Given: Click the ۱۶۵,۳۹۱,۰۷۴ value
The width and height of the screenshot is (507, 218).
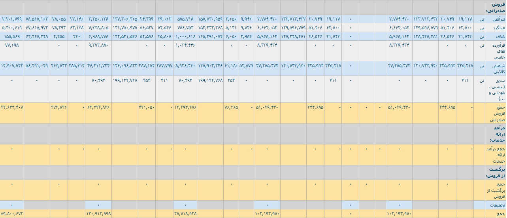Looking at the screenshot, I should [x=211, y=36].
